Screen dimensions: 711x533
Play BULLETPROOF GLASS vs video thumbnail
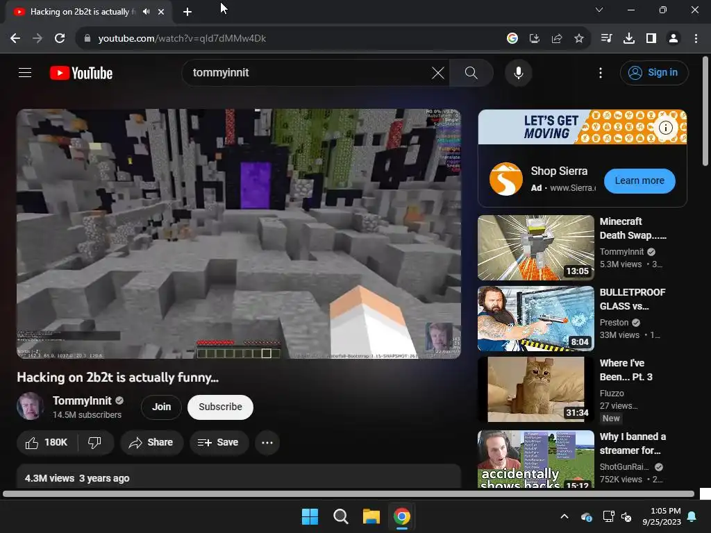[x=535, y=318]
